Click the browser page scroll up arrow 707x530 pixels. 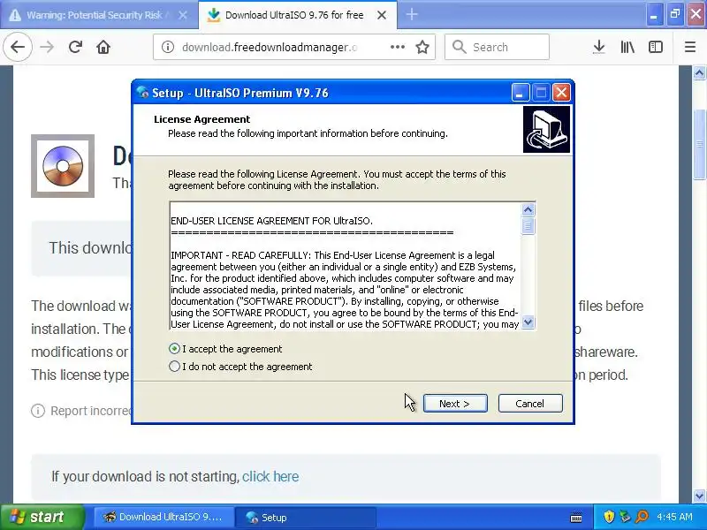coord(699,72)
